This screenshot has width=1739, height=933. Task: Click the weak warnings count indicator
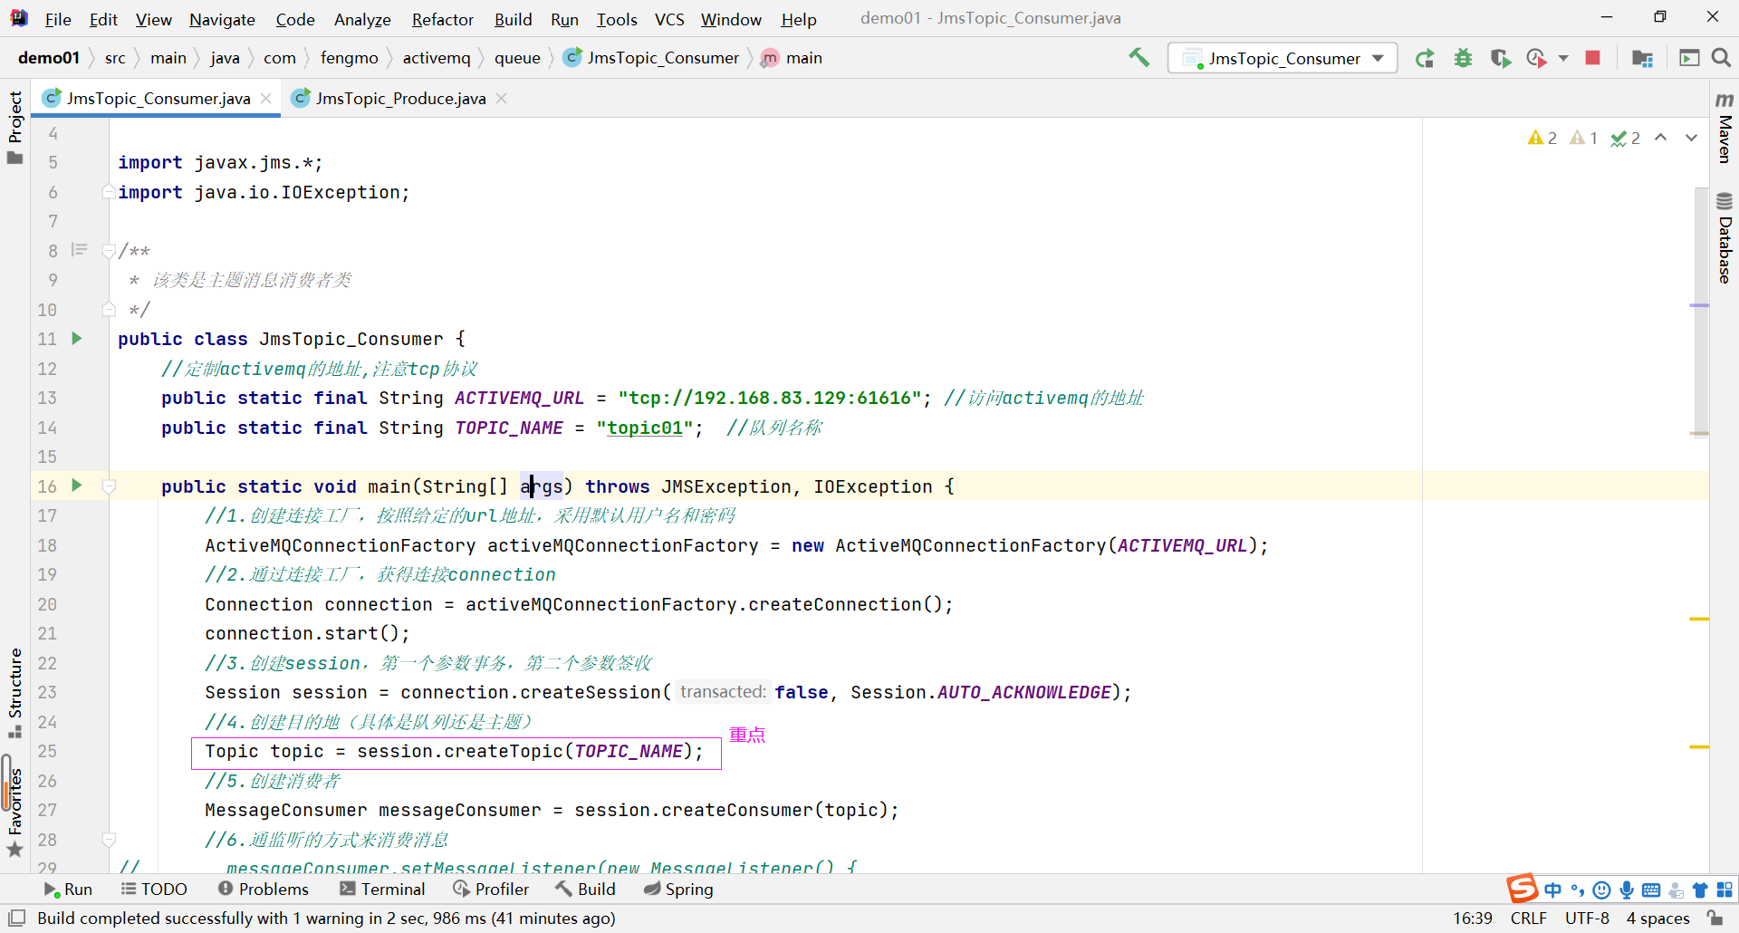click(x=1583, y=138)
